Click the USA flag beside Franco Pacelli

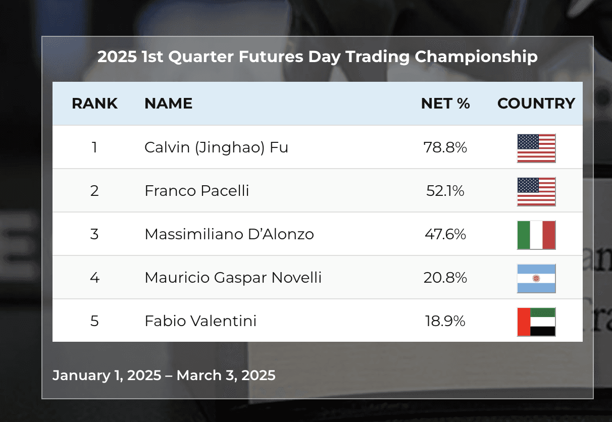[x=536, y=191]
